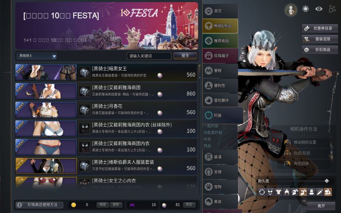Viewport: 341px width, 213px height.
Task: Select the 宠物 category tab
Action: click(x=220, y=187)
